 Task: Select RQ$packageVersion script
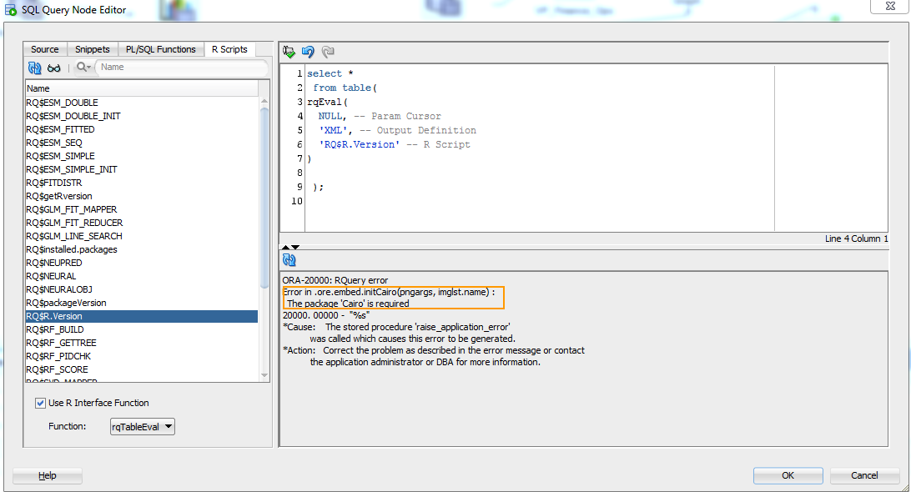click(142, 303)
